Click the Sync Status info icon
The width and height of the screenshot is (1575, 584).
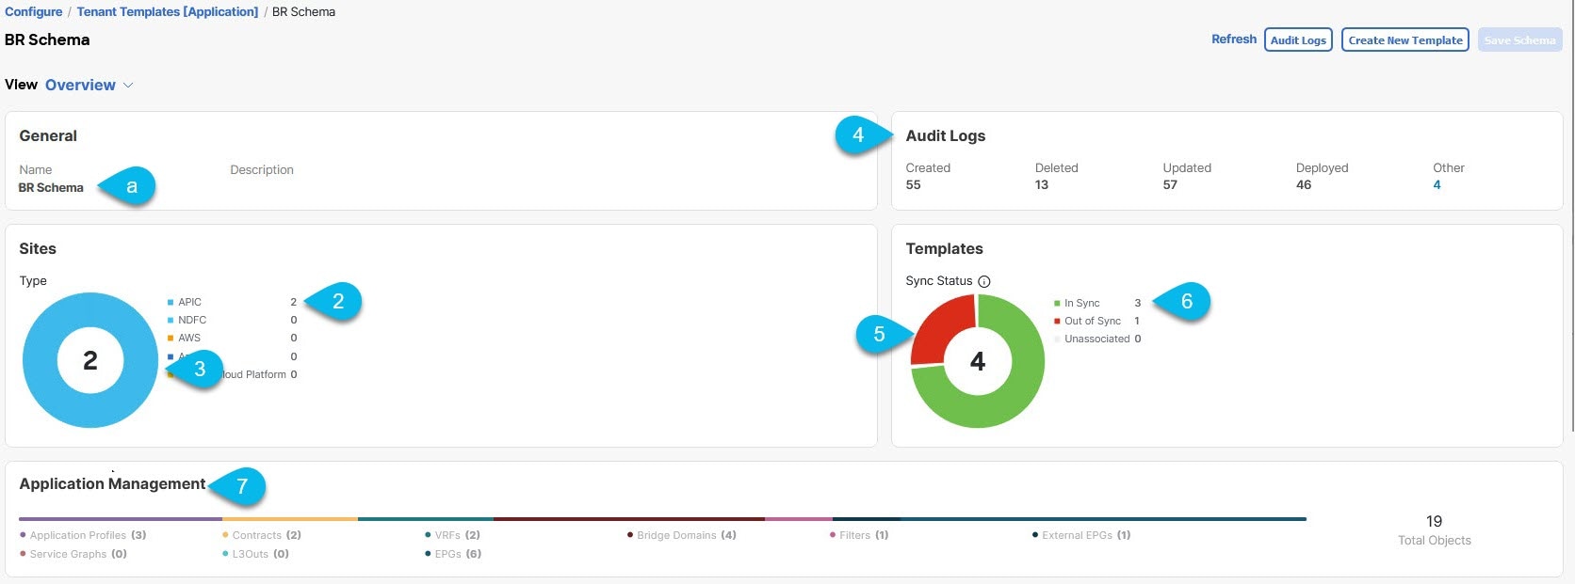pos(984,281)
